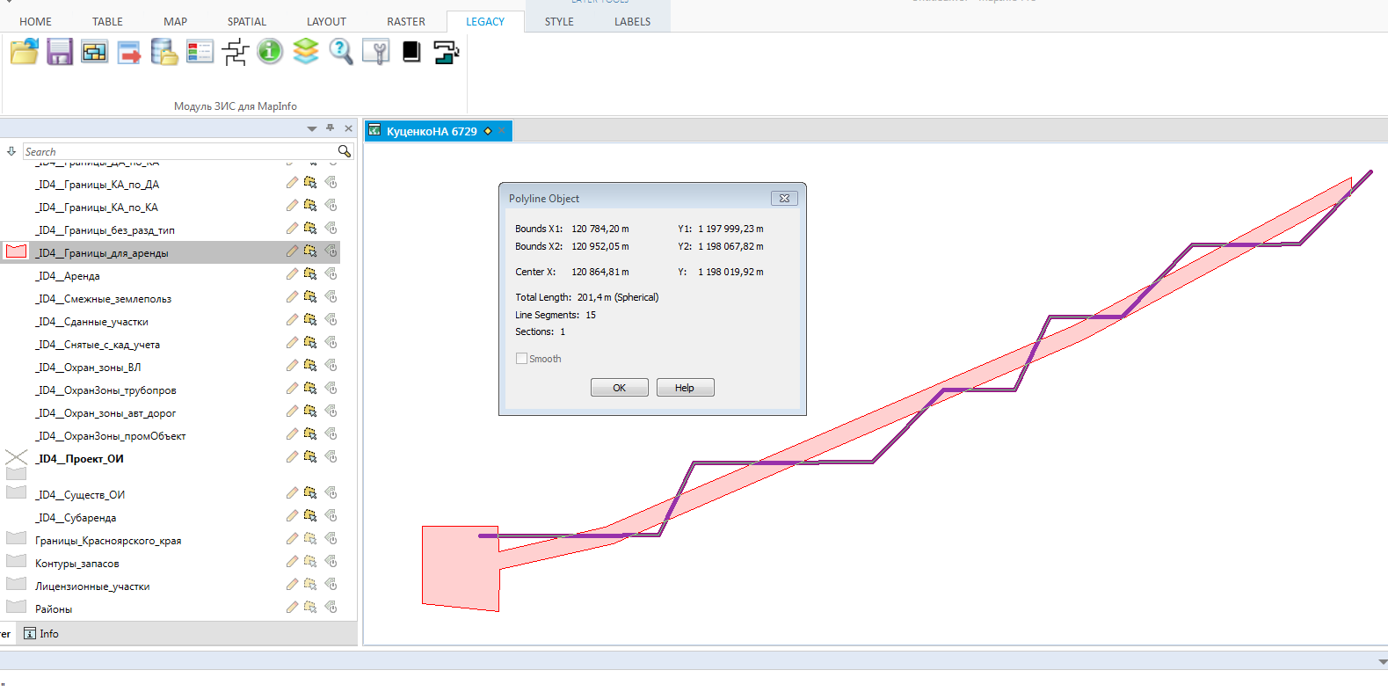Toggle auto-label icon for _ID4__Границы_без_разд_тип layer

(331, 229)
